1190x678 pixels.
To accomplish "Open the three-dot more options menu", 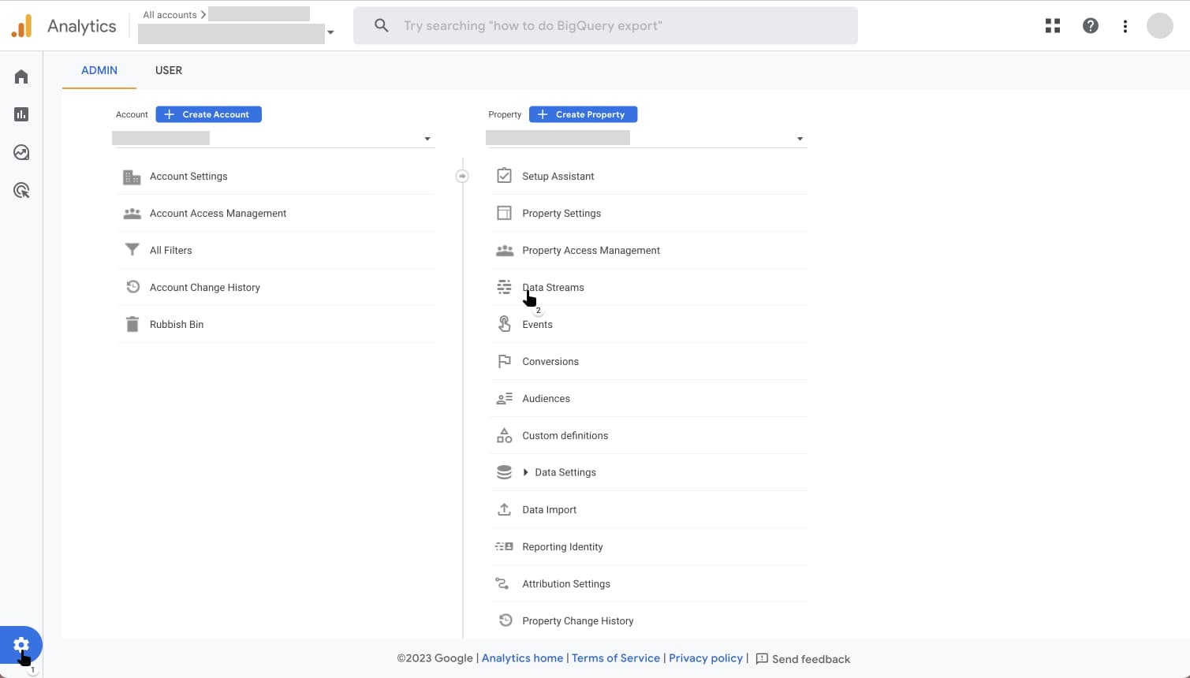I will point(1125,26).
